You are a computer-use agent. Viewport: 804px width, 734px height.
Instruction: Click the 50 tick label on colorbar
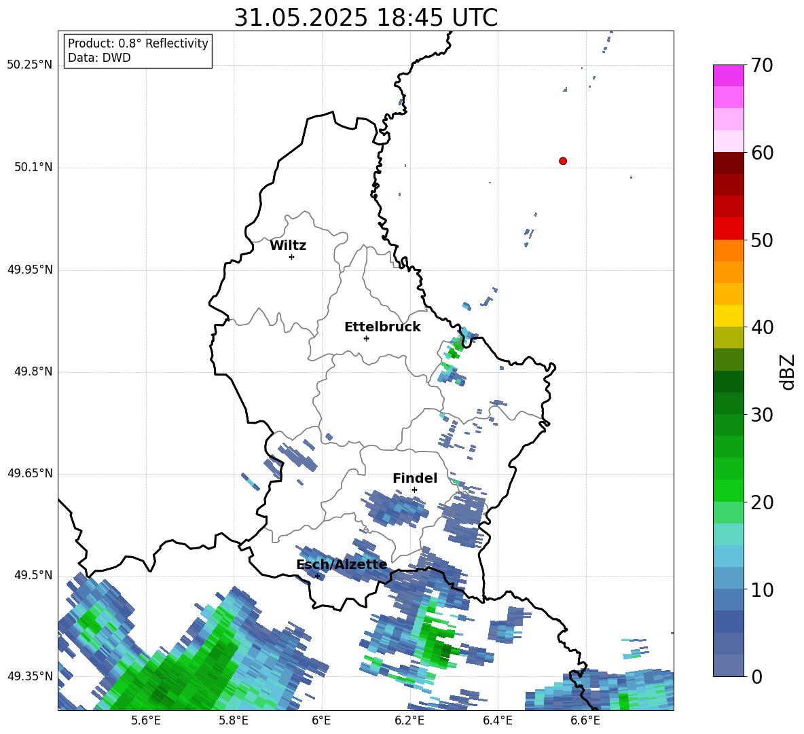[763, 240]
